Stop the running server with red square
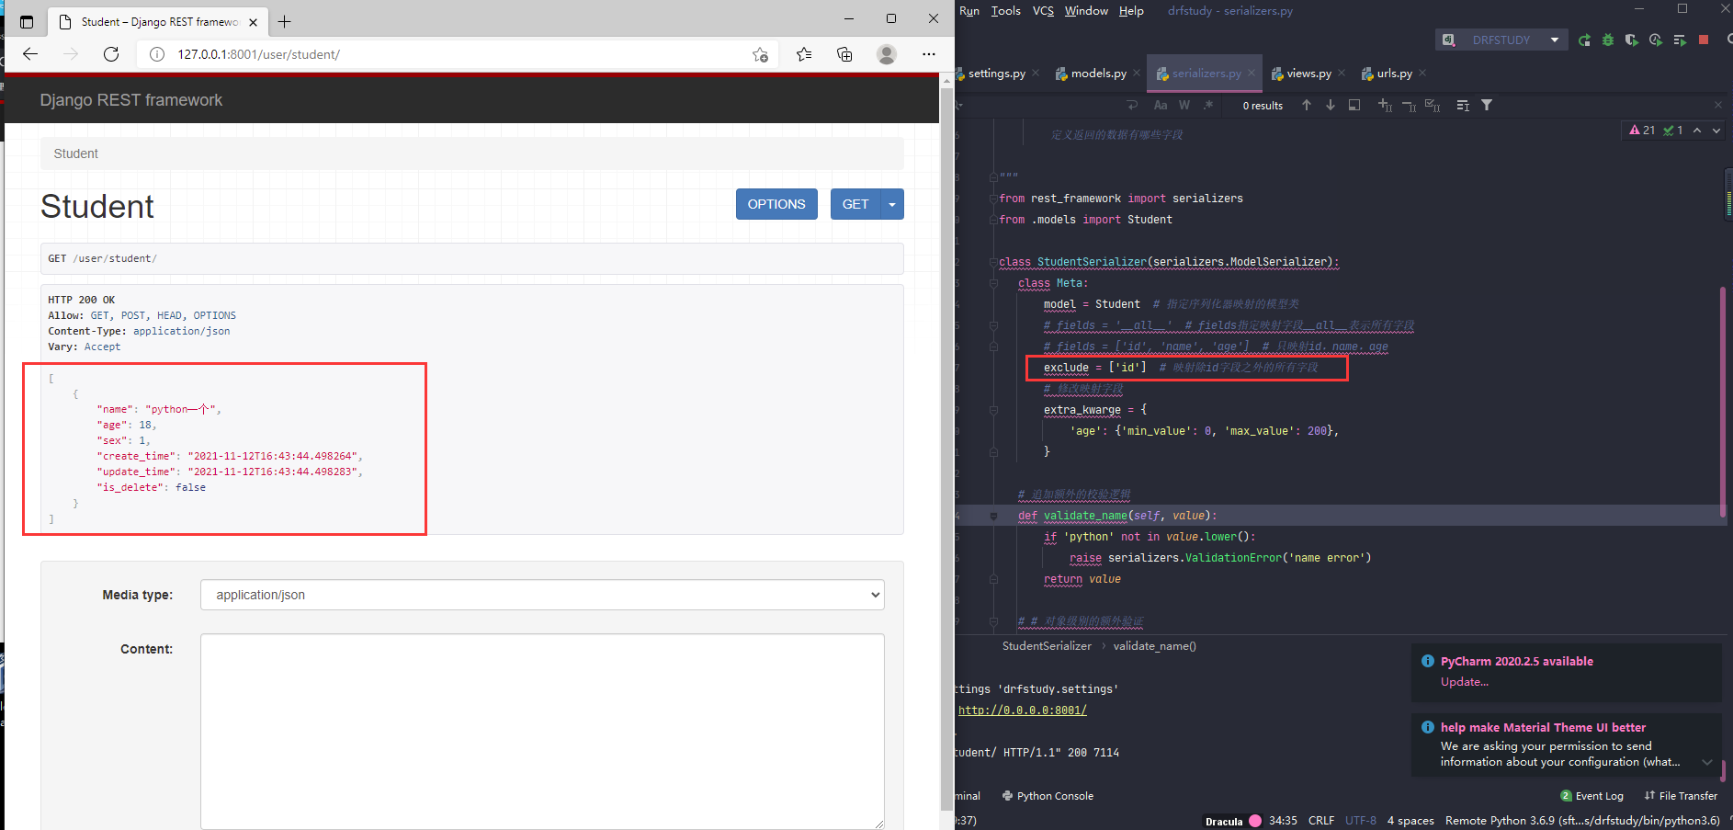Viewport: 1733px width, 830px height. point(1704,40)
